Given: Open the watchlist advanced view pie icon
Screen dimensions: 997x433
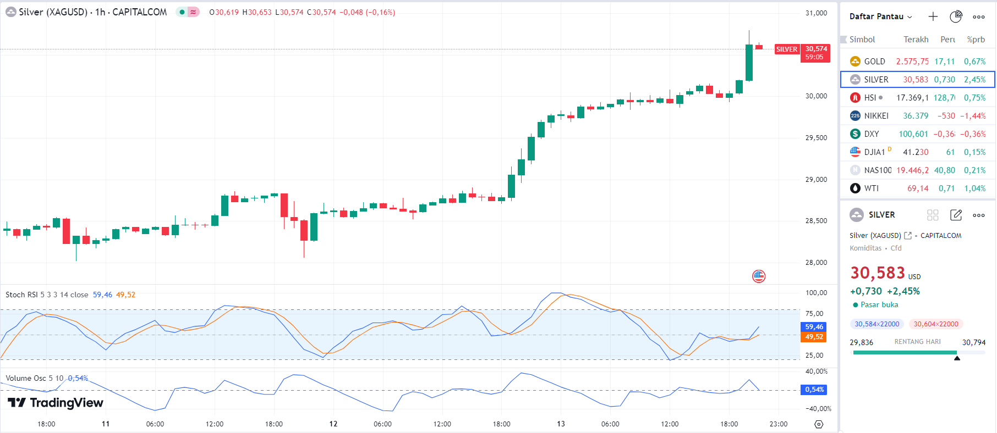Looking at the screenshot, I should tap(956, 16).
